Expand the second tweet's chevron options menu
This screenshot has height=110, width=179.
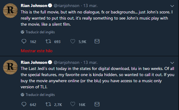click(172, 63)
